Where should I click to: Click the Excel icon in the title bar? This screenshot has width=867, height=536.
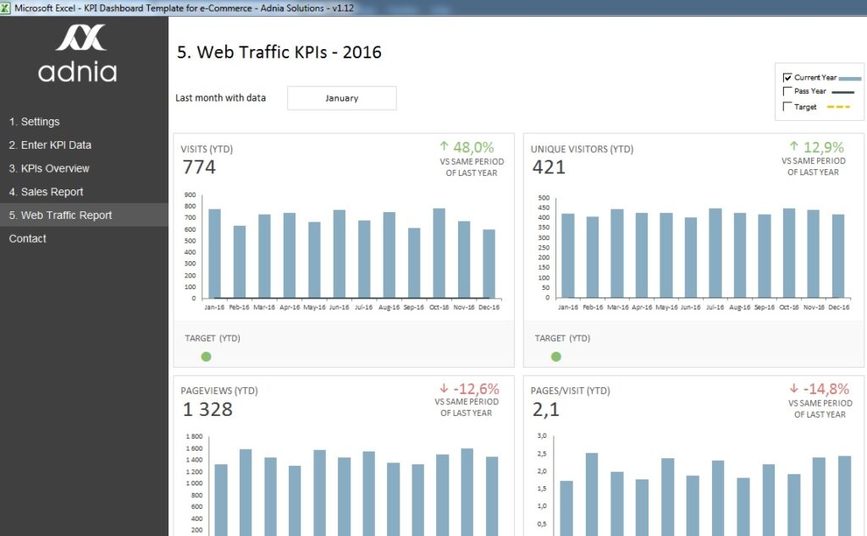click(x=7, y=7)
